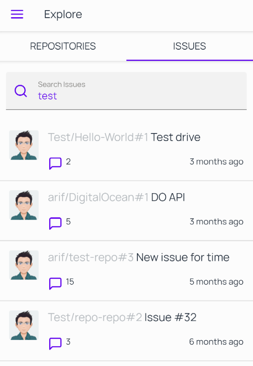Click the Explore page title
The height and width of the screenshot is (366, 253).
63,14
